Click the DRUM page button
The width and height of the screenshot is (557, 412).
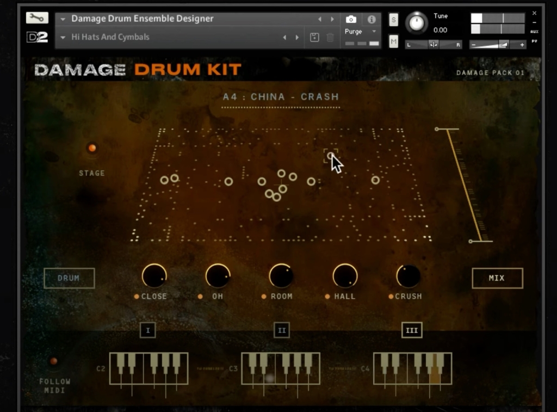(69, 278)
